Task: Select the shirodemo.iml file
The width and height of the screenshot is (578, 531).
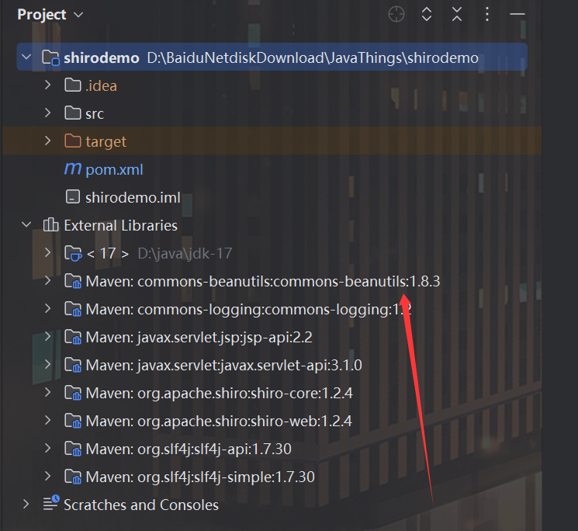Action: point(133,197)
